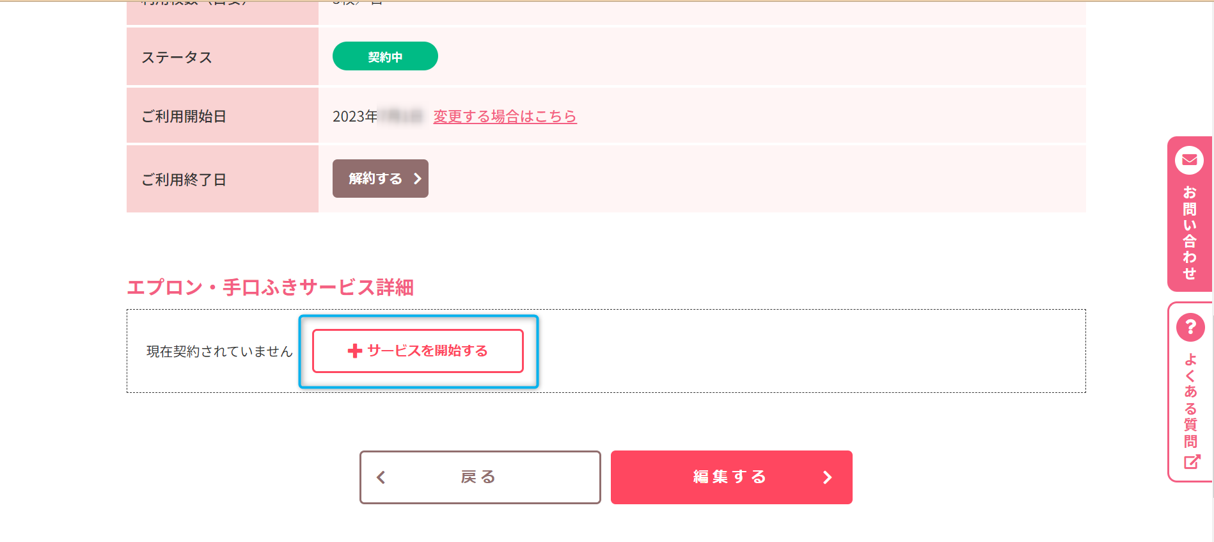This screenshot has width=1214, height=542.
Task: Click the ご利用終了日 row label
Action: 184,180
